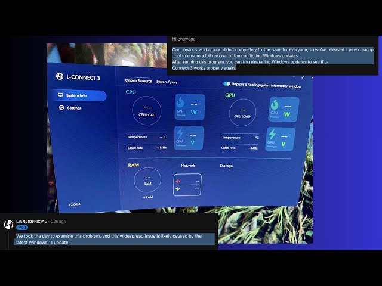Click the CPU Temperature value row

tap(147, 137)
